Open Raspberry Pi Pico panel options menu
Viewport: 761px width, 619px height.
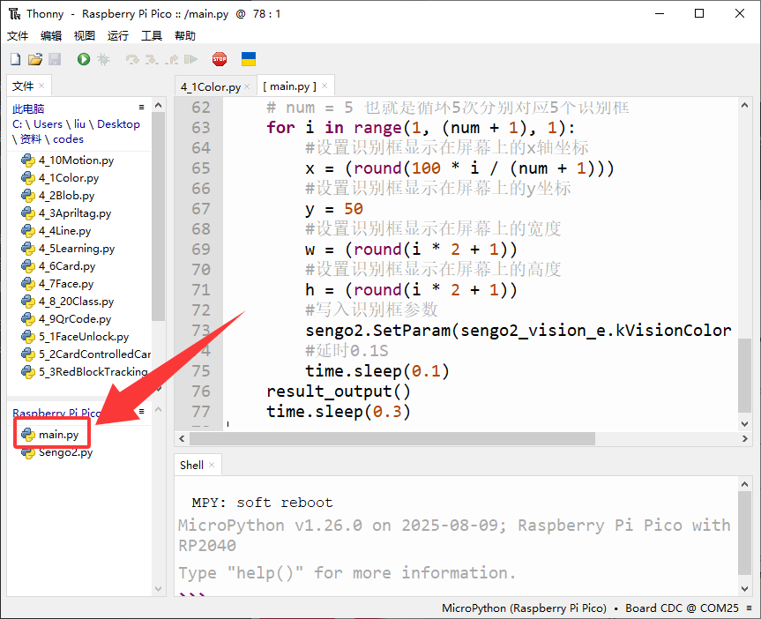[x=142, y=412]
